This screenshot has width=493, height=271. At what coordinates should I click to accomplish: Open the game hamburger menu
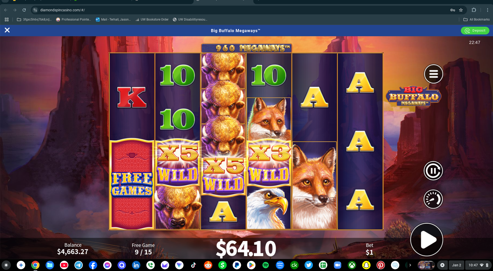pyautogui.click(x=433, y=74)
